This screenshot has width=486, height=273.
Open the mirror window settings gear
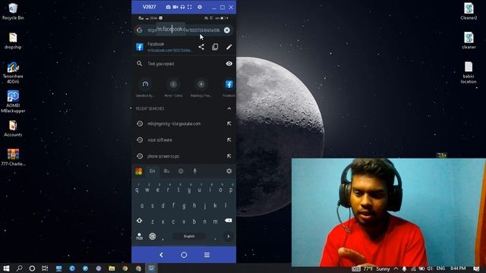[x=200, y=7]
